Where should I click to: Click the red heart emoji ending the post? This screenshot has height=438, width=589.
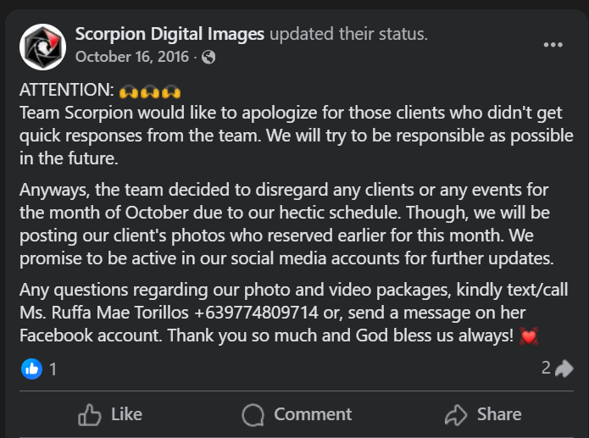[531, 335]
